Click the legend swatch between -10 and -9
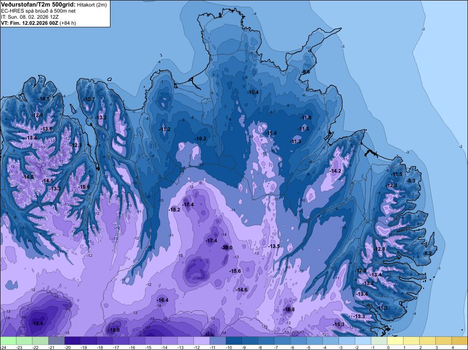468x350 pixels. [x=234, y=341]
